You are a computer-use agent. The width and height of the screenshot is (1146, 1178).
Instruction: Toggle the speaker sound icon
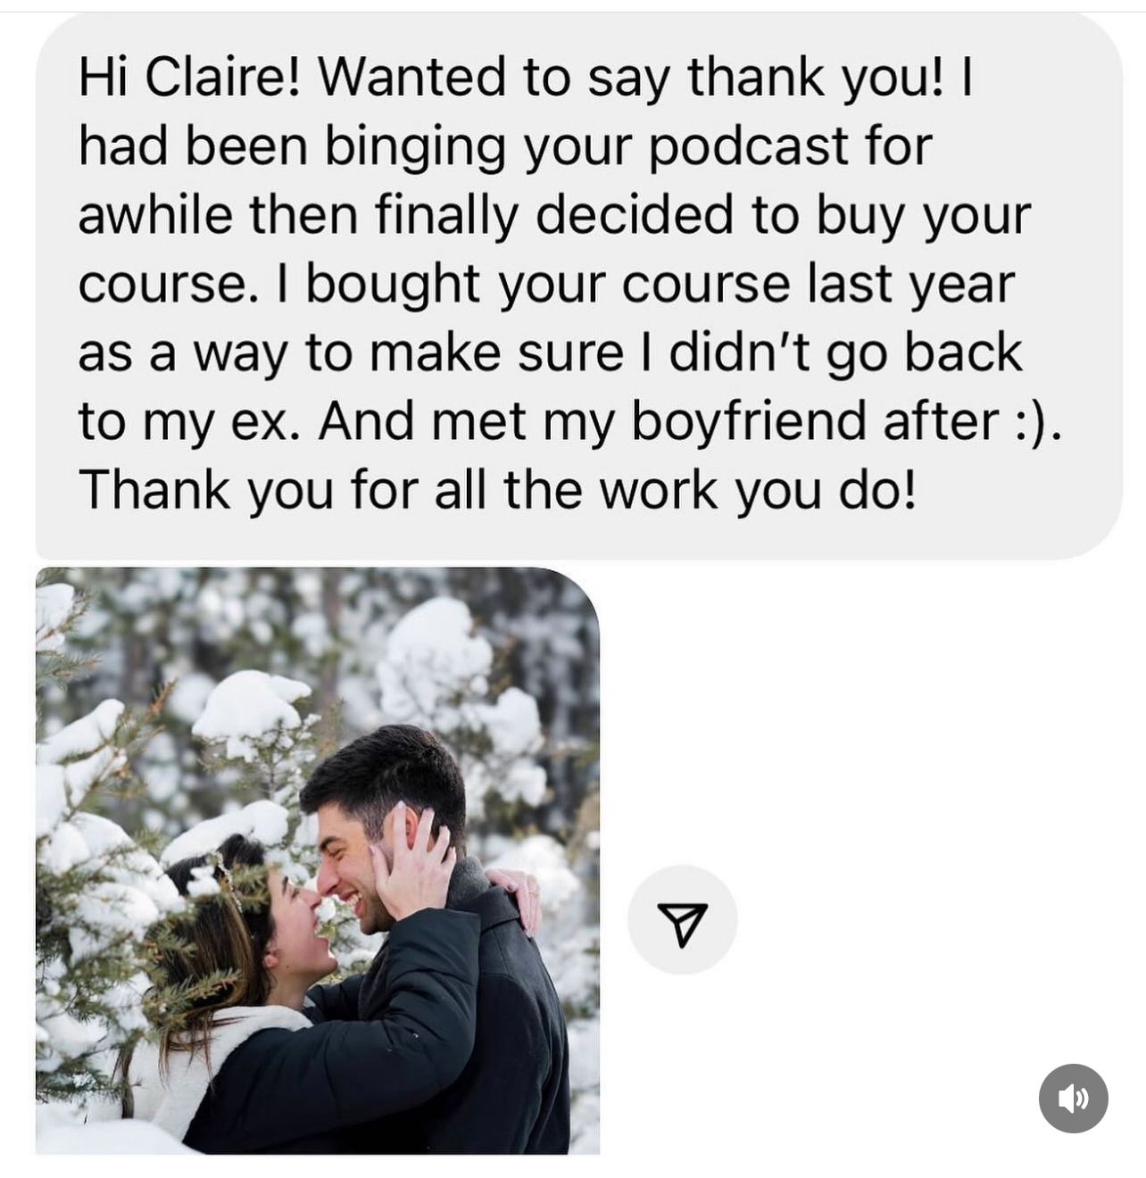(1073, 1098)
